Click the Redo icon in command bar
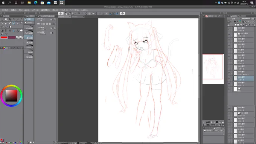 click(82, 14)
